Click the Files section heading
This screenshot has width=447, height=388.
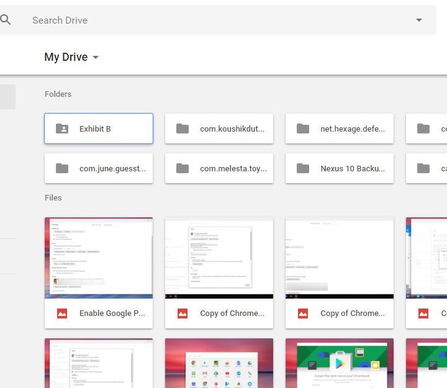(53, 198)
